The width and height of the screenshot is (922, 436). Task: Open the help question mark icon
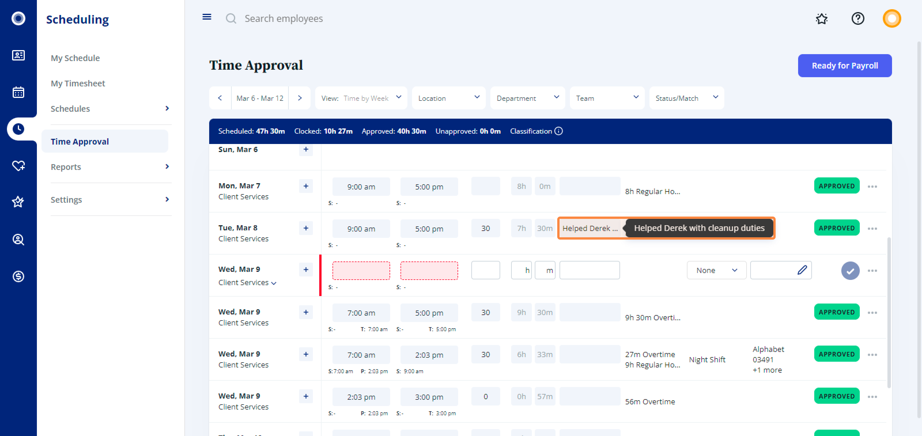click(858, 19)
